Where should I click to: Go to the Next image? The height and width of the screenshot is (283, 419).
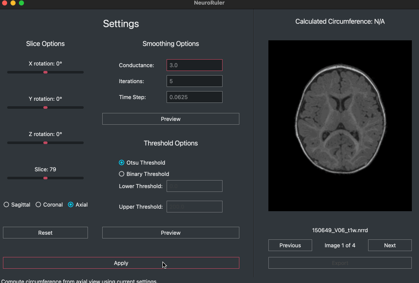click(390, 245)
